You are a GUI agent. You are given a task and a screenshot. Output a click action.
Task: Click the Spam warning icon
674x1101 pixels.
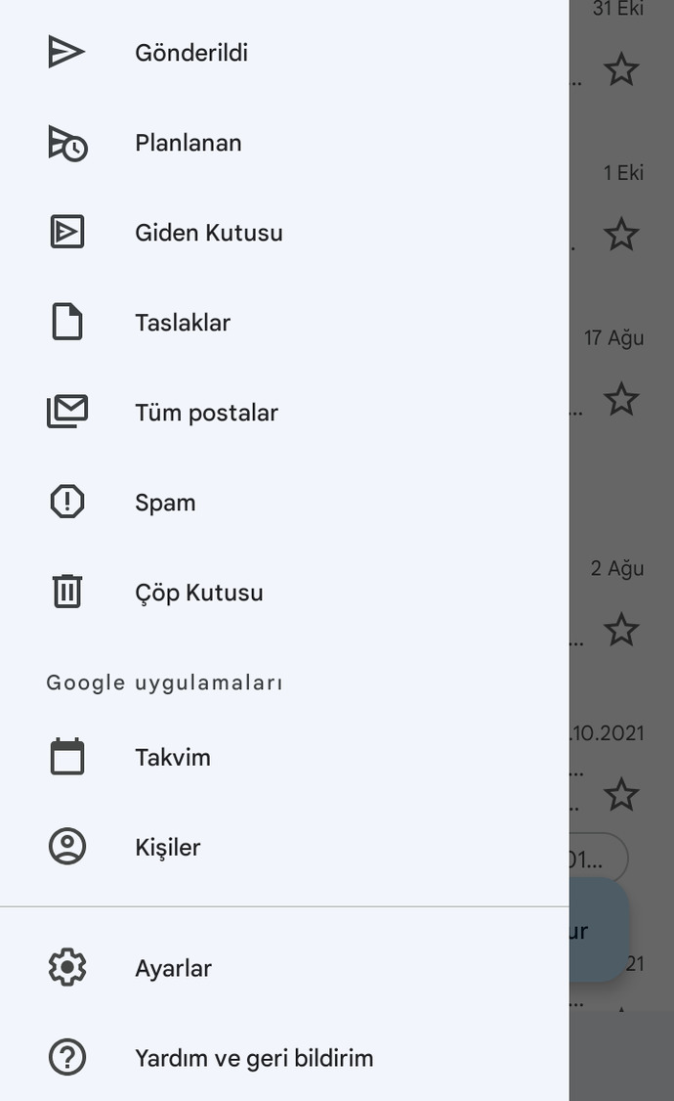67,502
